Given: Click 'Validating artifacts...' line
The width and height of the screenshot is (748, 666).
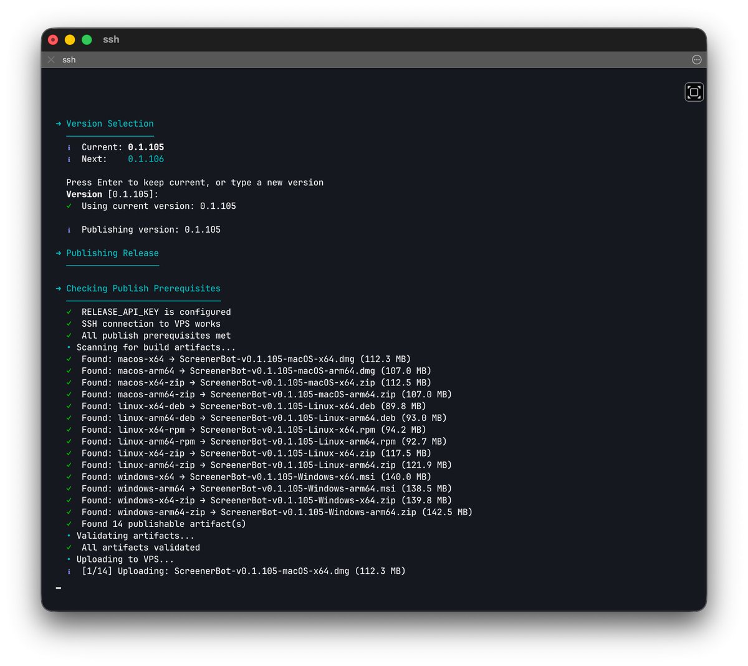Looking at the screenshot, I should pos(135,536).
